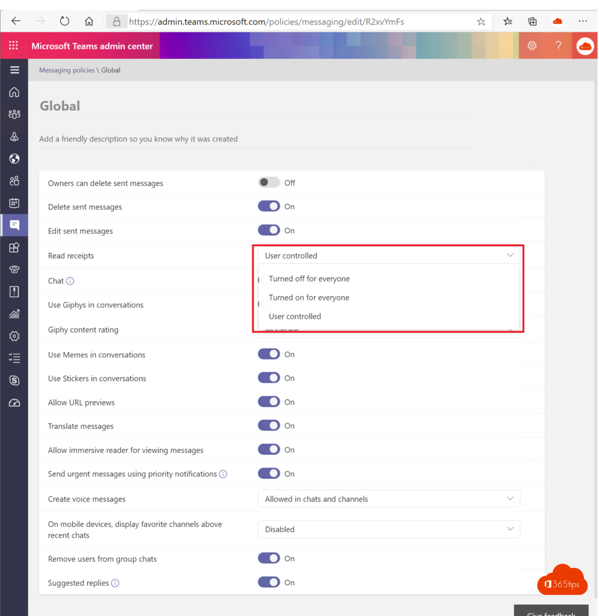Show info tooltip for Suggested replies

(115, 583)
